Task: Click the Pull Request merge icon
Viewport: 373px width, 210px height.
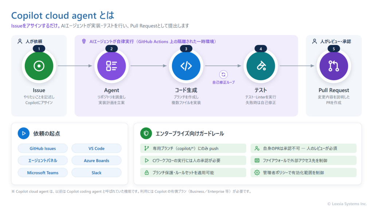Action: [x=334, y=66]
